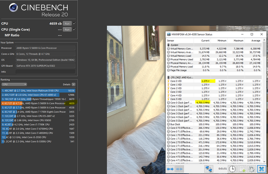This screenshot has height=174, width=268.
Task: Collapse System sensor group in HWiNFO
Action: 168,45
